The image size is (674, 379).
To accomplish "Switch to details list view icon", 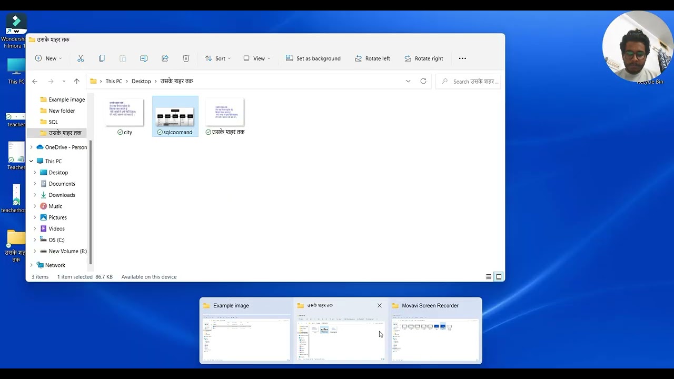I will pyautogui.click(x=489, y=277).
